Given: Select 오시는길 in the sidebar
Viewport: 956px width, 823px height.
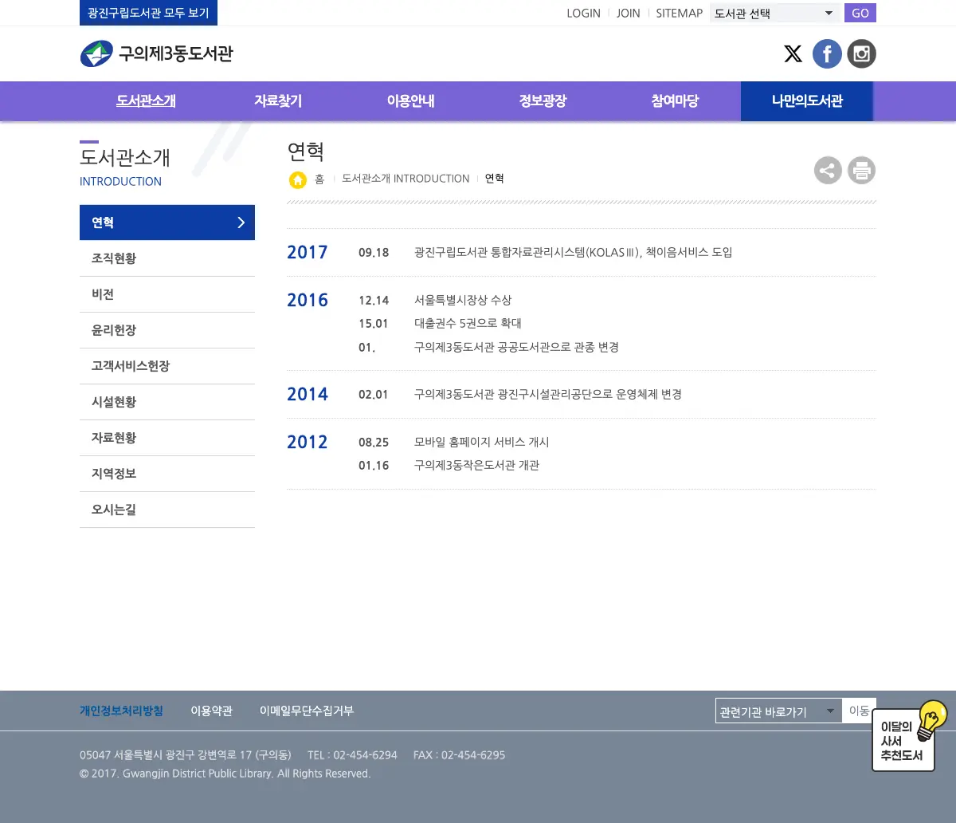Looking at the screenshot, I should pyautogui.click(x=167, y=510).
